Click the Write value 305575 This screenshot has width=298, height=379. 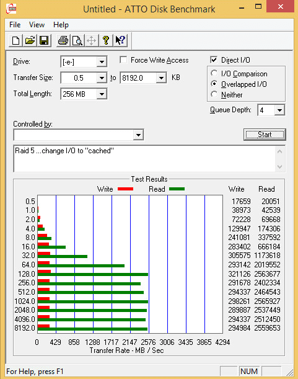tap(239, 256)
